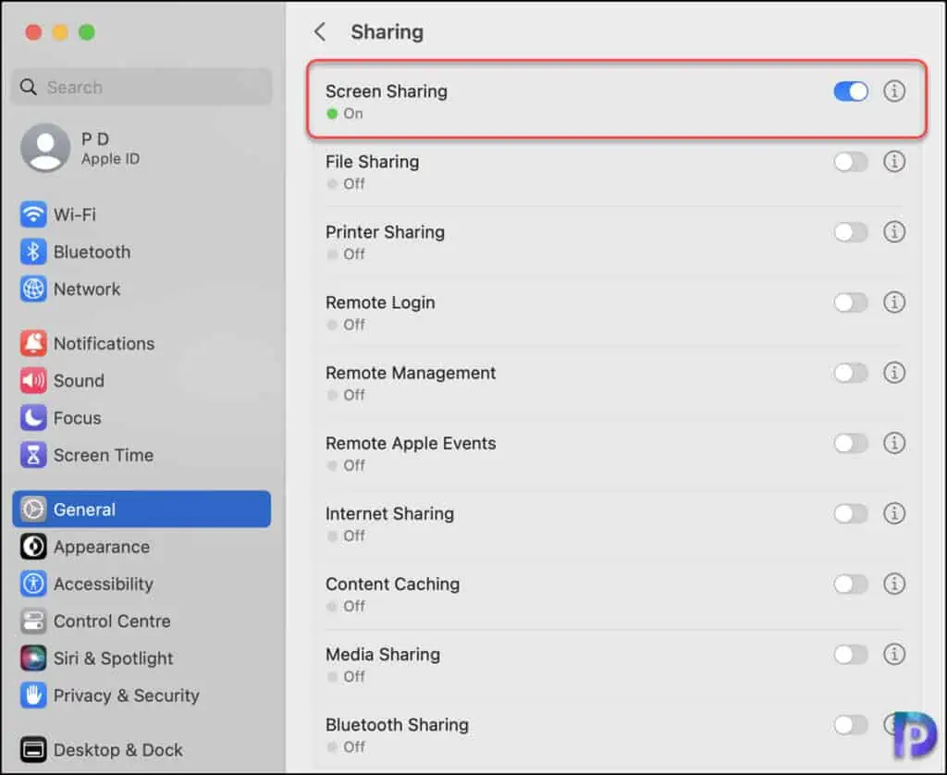The height and width of the screenshot is (775, 947).
Task: Click the Screen Time hourglass icon
Action: [33, 455]
